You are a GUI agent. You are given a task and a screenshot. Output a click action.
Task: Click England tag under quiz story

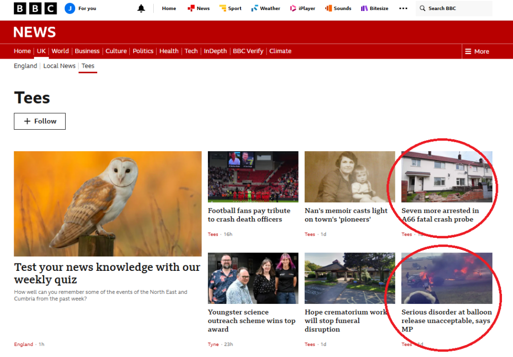24,344
